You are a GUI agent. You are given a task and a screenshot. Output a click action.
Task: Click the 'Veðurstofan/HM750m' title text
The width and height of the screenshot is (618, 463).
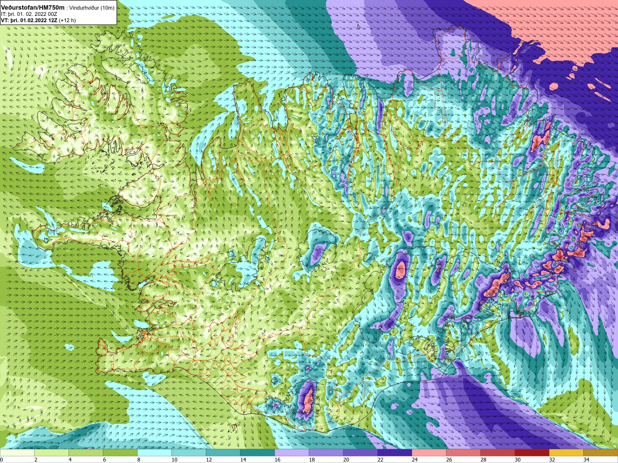33,8
